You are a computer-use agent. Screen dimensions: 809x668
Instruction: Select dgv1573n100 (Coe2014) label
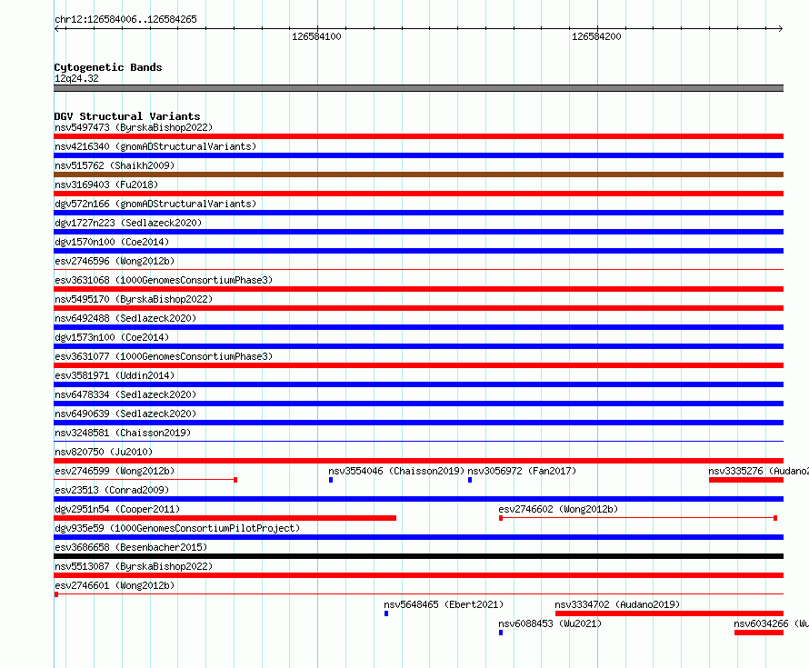[112, 337]
